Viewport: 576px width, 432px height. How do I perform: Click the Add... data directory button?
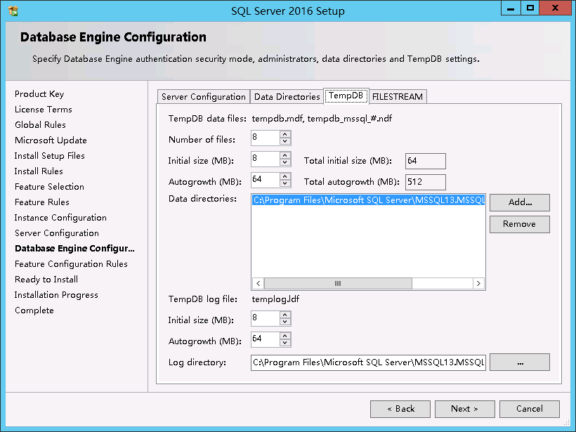click(520, 202)
